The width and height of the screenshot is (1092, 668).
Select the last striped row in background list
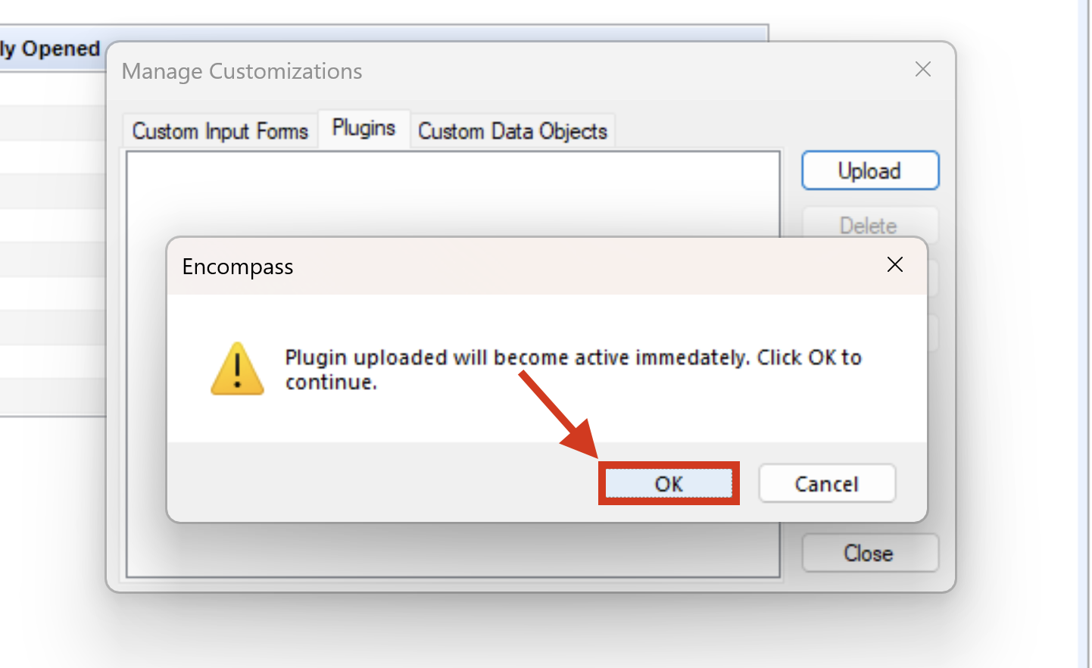pos(51,395)
